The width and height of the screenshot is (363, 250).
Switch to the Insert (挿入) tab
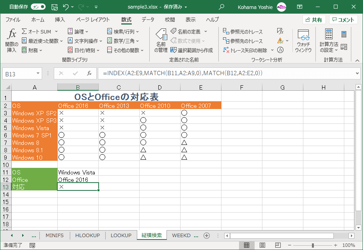(x=60, y=19)
